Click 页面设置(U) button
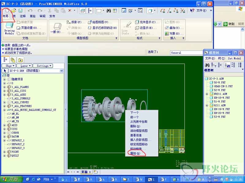This screenshot has height=183, width=245. 28,28
